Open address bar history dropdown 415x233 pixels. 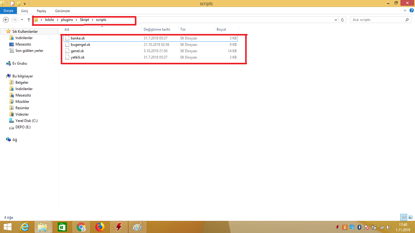click(336, 20)
